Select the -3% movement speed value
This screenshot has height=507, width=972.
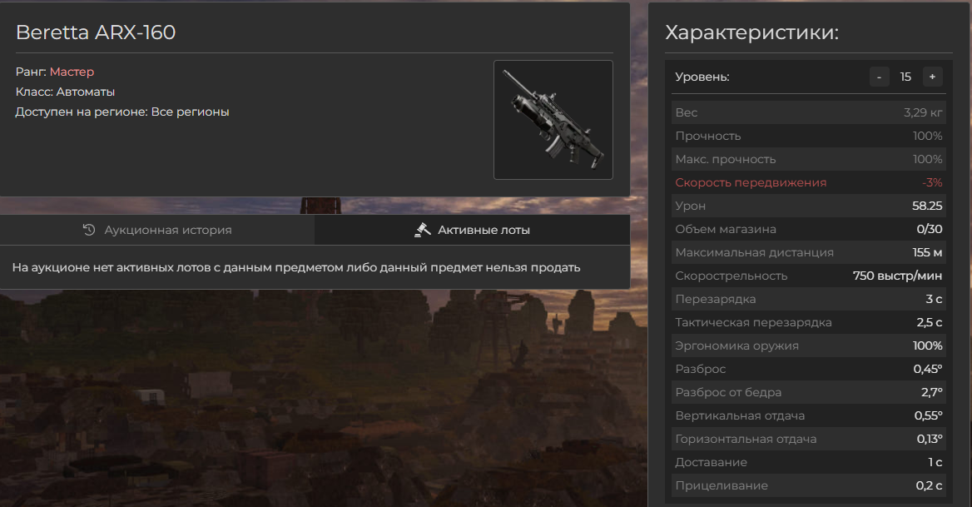click(932, 183)
